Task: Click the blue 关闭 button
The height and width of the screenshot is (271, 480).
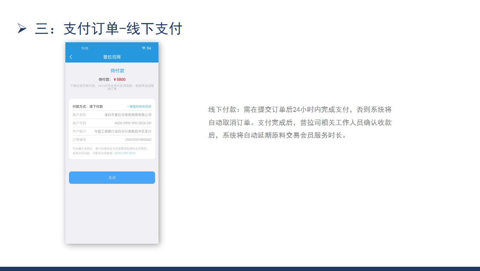Action: pyautogui.click(x=112, y=178)
